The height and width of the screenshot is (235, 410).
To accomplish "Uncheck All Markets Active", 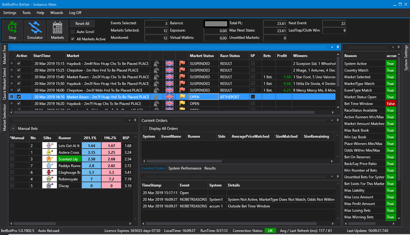I will pyautogui.click(x=72, y=38).
